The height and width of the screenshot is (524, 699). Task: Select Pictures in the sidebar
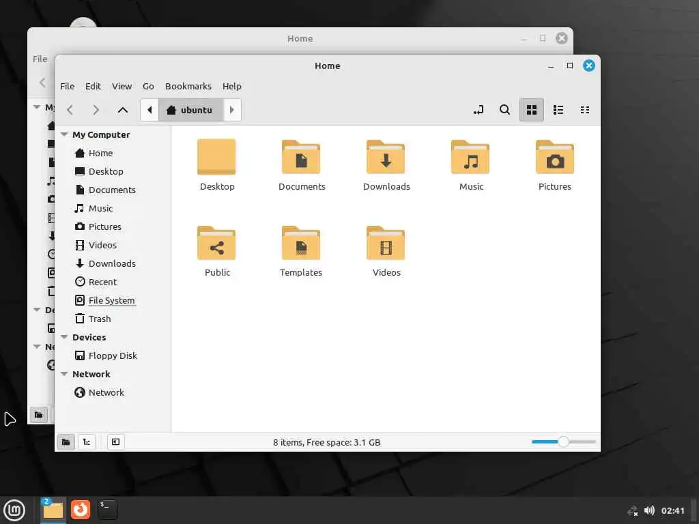(104, 227)
